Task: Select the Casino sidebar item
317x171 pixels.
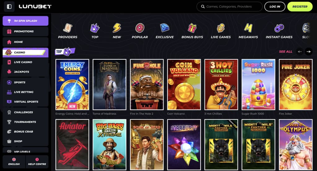Action: [x=25, y=52]
